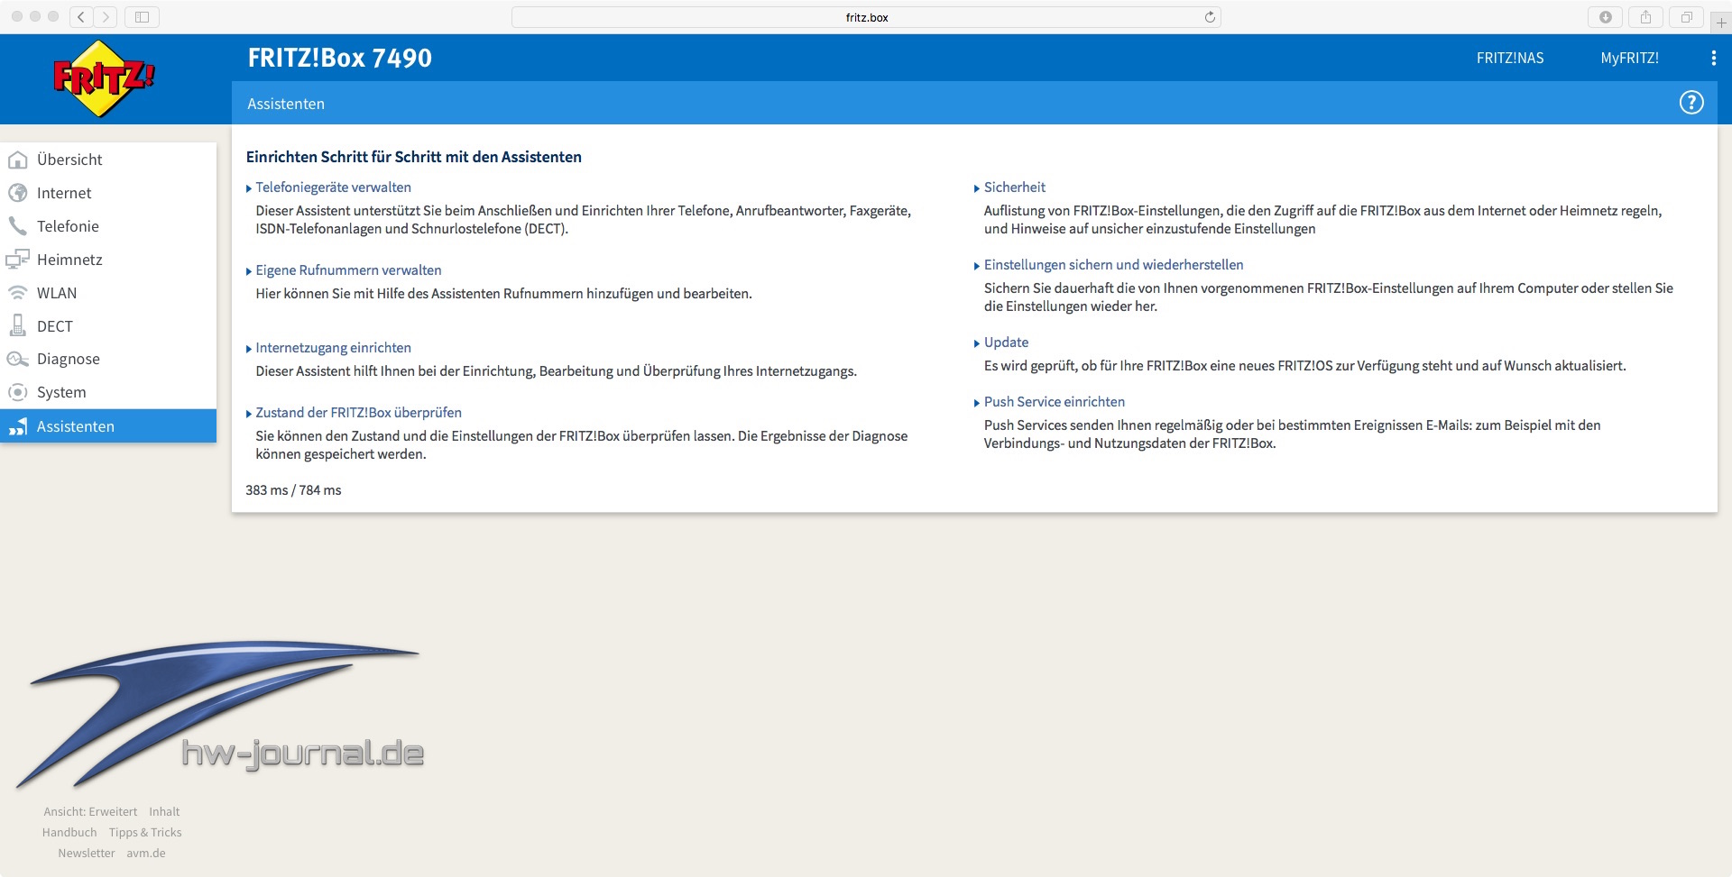Open the Safari downloads icon
This screenshot has height=877, width=1732.
tap(1606, 17)
